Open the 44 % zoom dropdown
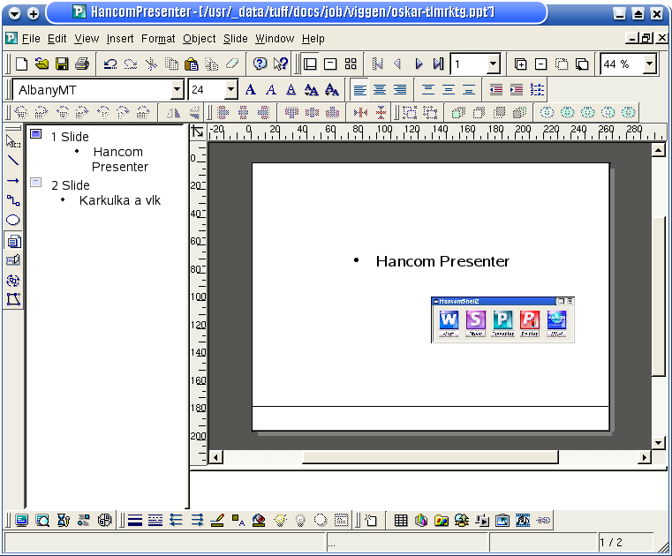The width and height of the screenshot is (672, 556). point(650,64)
